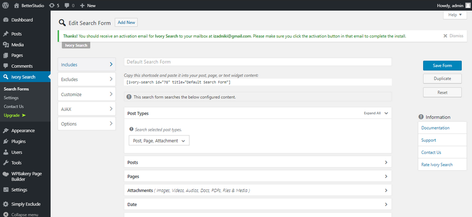
Task: Click the Comments icon in sidebar
Action: coord(6,66)
